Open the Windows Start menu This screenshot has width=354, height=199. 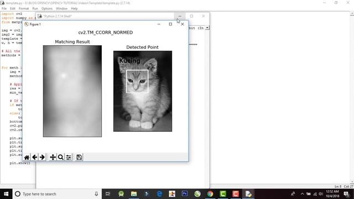tap(6, 194)
